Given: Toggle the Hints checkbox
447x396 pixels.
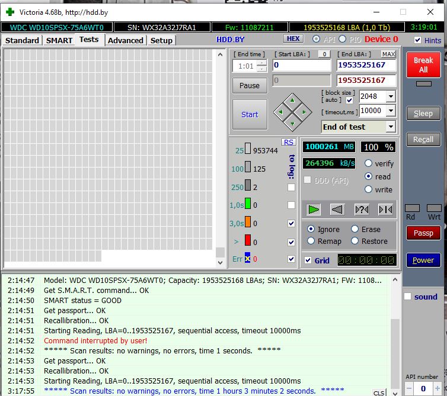Looking at the screenshot, I should point(417,40).
